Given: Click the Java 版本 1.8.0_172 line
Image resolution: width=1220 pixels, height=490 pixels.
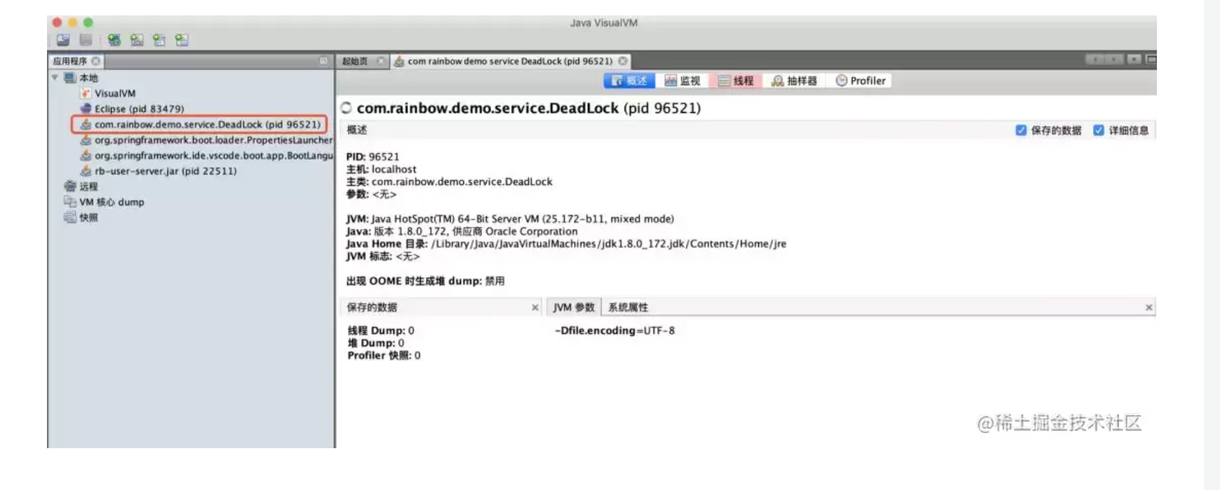Looking at the screenshot, I should pos(462,231).
